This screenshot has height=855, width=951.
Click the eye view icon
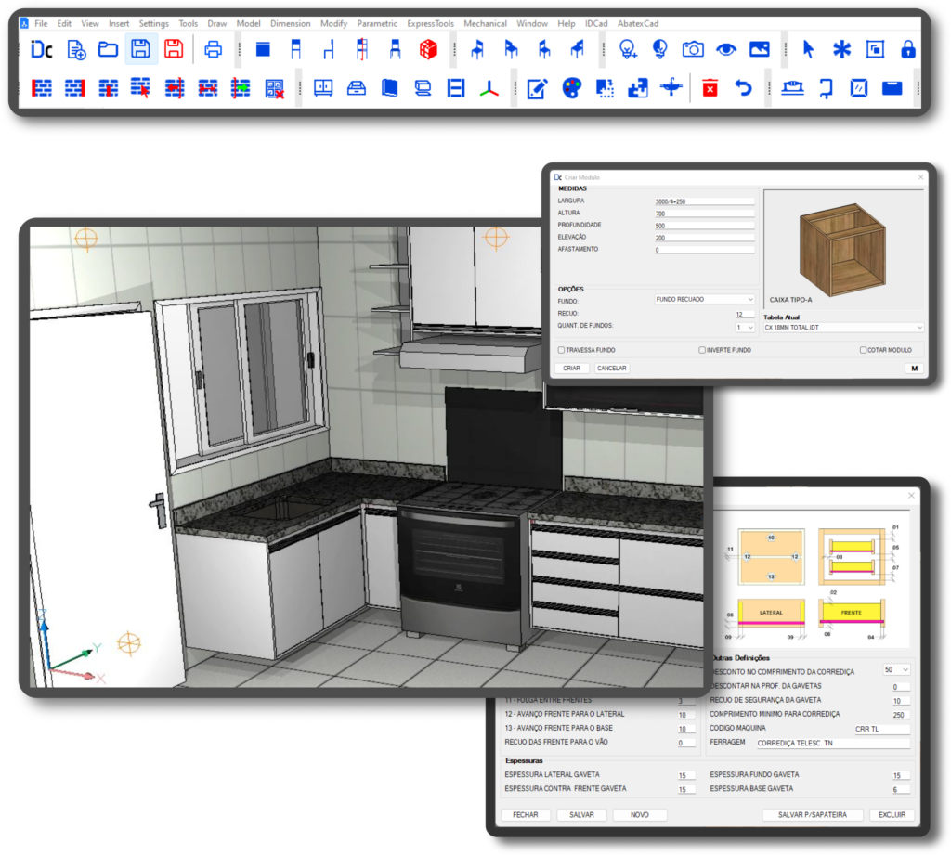[726, 49]
